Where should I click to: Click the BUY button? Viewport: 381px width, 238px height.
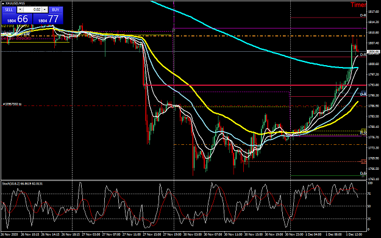coord(55,10)
